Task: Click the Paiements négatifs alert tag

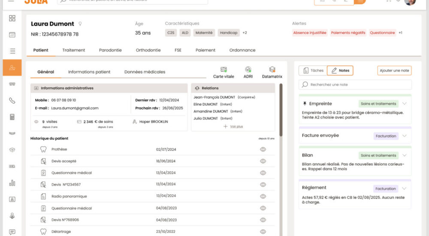Action: coord(348,33)
